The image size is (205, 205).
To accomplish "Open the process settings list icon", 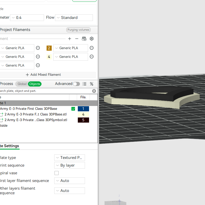I will (84, 84).
